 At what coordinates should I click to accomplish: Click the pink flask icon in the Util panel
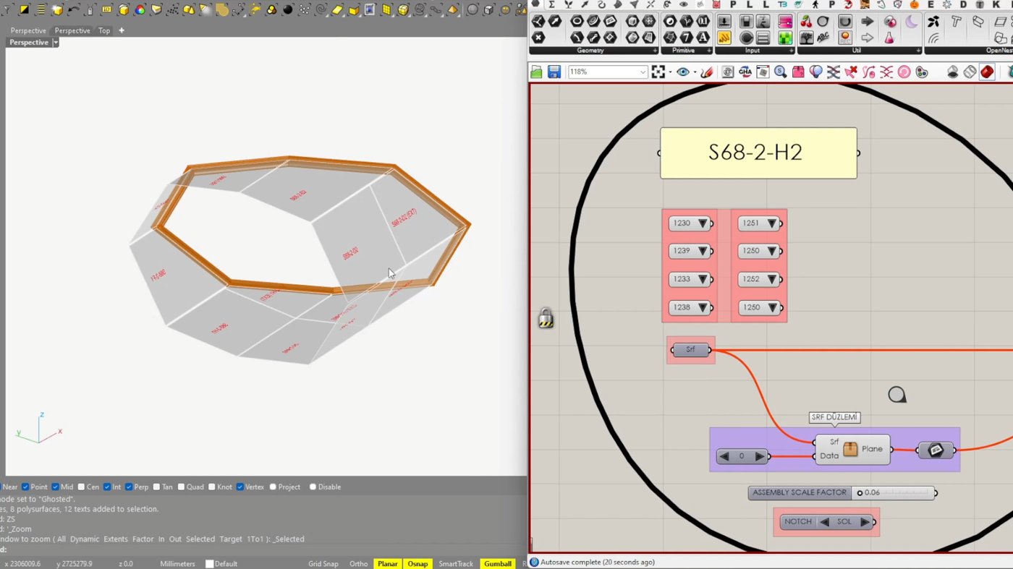tap(890, 38)
